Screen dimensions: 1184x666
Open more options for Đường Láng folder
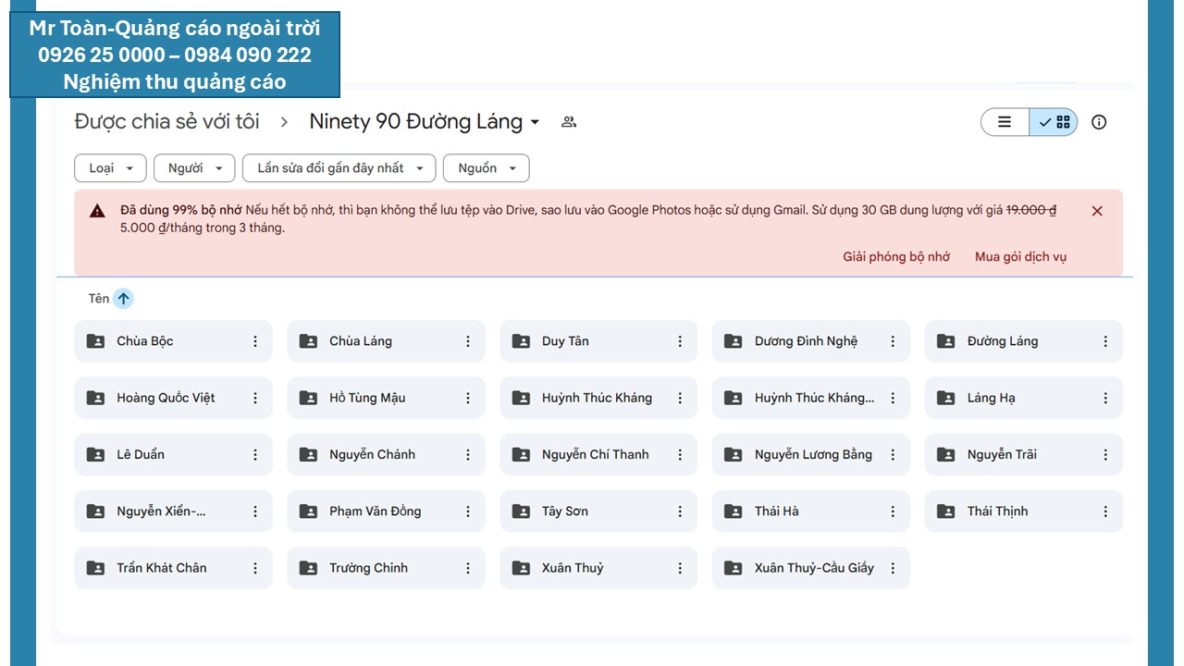1105,341
